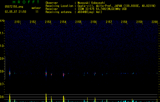The width and height of the screenshot is (160, 102).
Task: Click the 2157 time axis label
Action: click(109, 22)
